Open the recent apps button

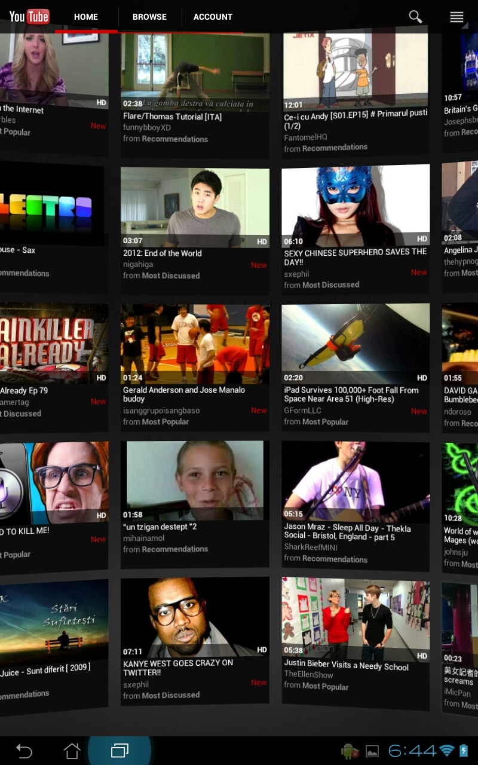[x=119, y=751]
